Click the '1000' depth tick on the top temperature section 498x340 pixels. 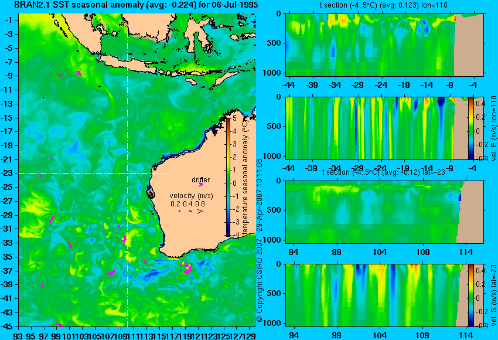coord(272,73)
